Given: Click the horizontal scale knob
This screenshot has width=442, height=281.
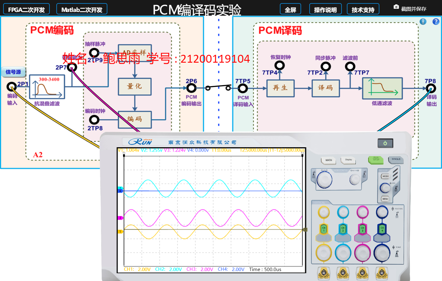Looking at the screenshot, I should 324,180.
